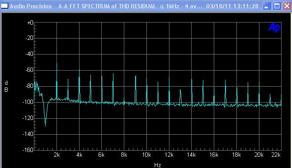292x168 pixels.
Task: Click the '-60' dB axis label
Action: pyautogui.click(x=29, y=70)
